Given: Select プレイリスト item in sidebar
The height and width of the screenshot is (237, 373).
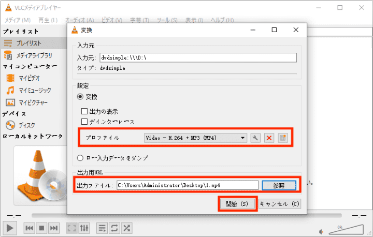Looking at the screenshot, I should point(34,43).
